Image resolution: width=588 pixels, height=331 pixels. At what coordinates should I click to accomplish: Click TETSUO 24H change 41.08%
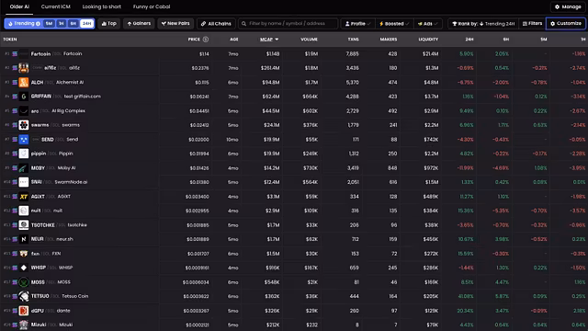466,296
